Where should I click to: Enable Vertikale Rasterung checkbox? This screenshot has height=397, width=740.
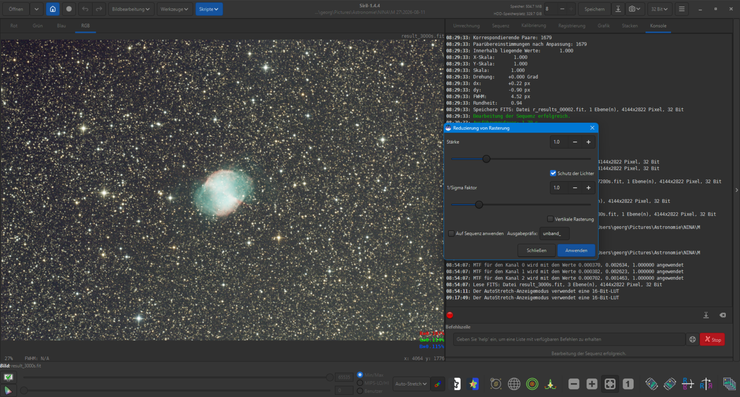[x=550, y=219]
